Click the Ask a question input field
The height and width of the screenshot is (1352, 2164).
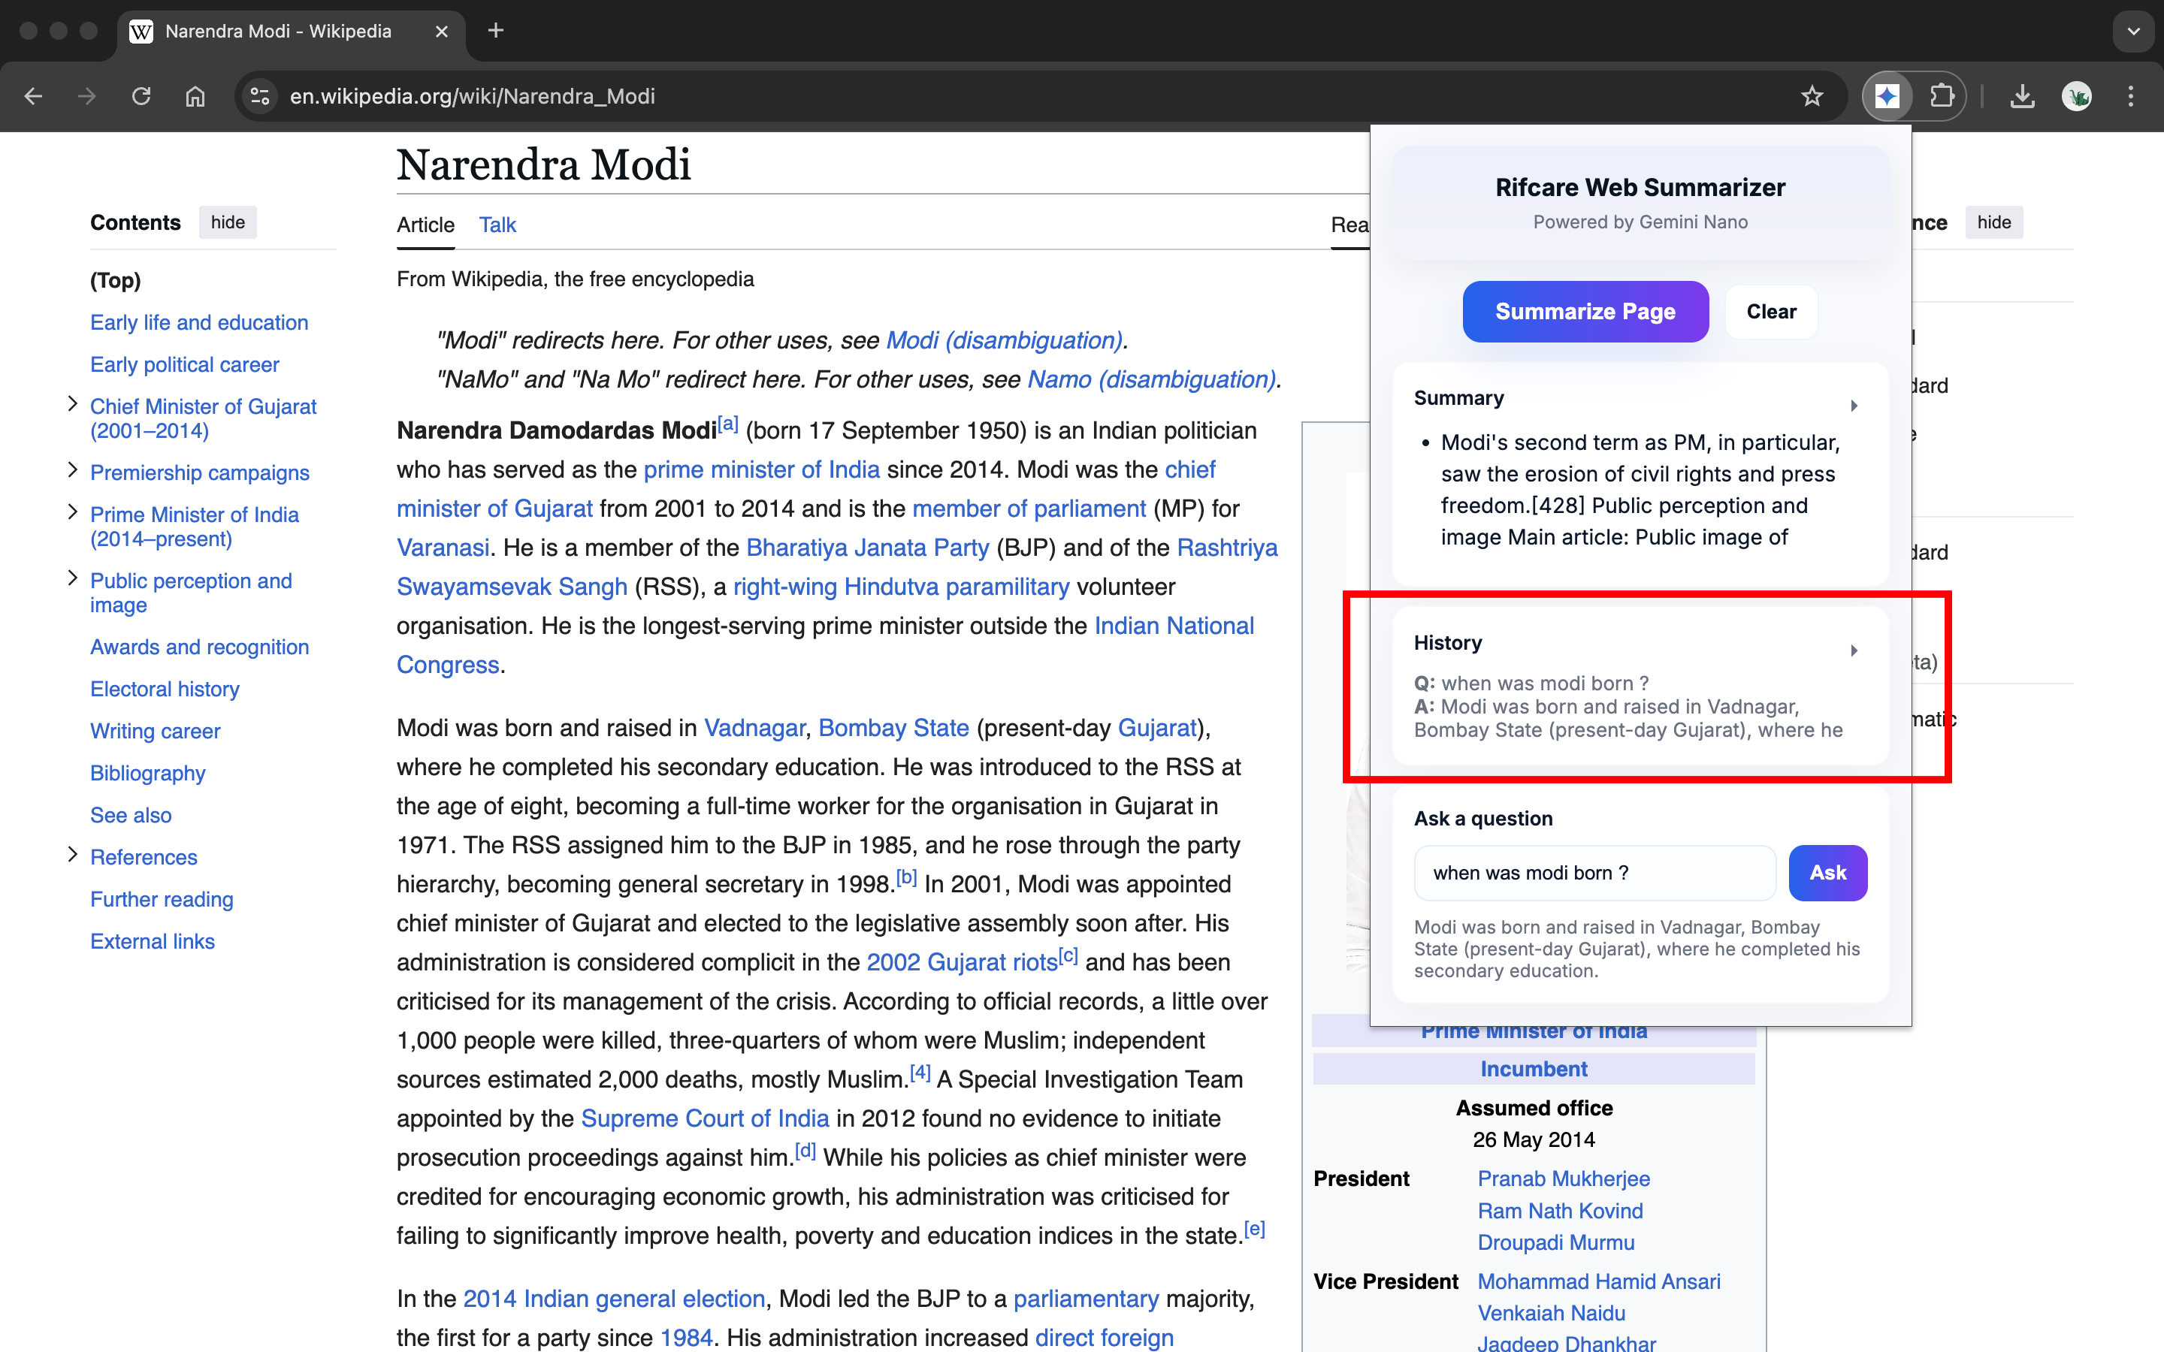(1594, 873)
